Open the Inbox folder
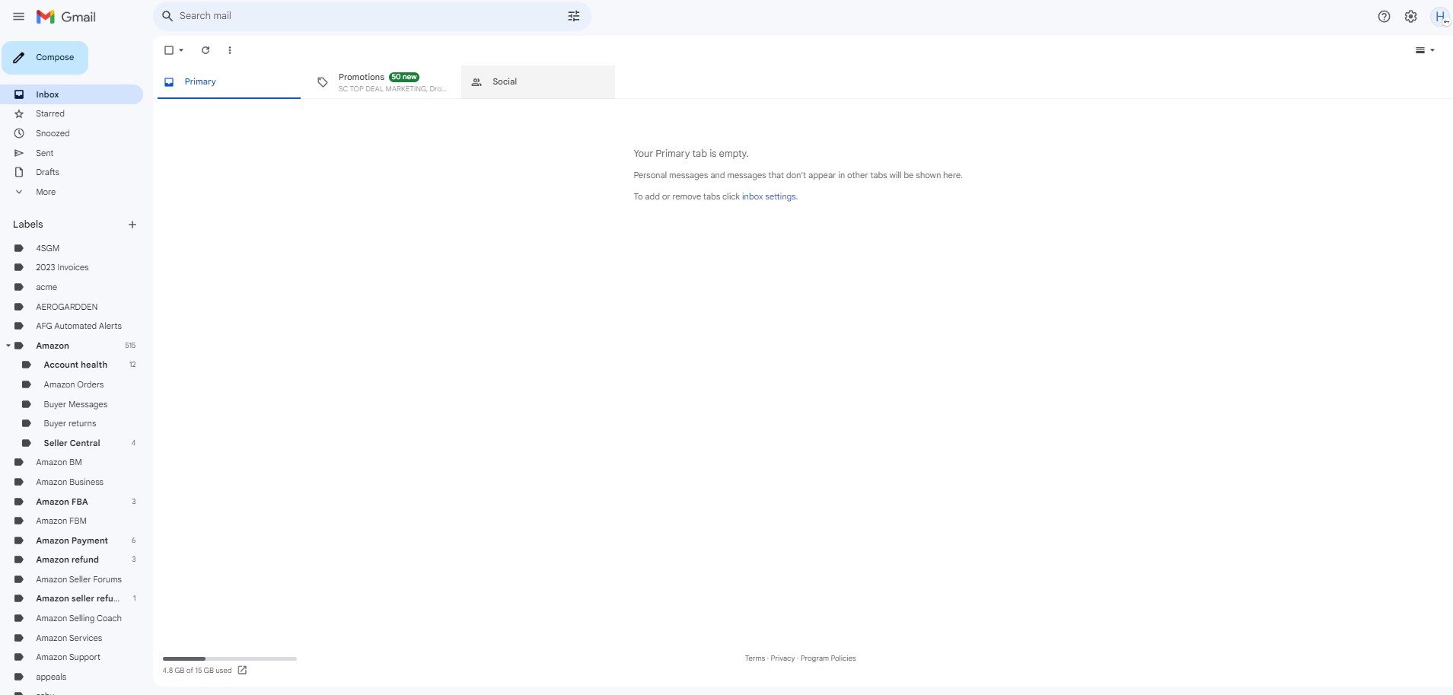Screen dimensions: 1453x695 (x=72, y=94)
